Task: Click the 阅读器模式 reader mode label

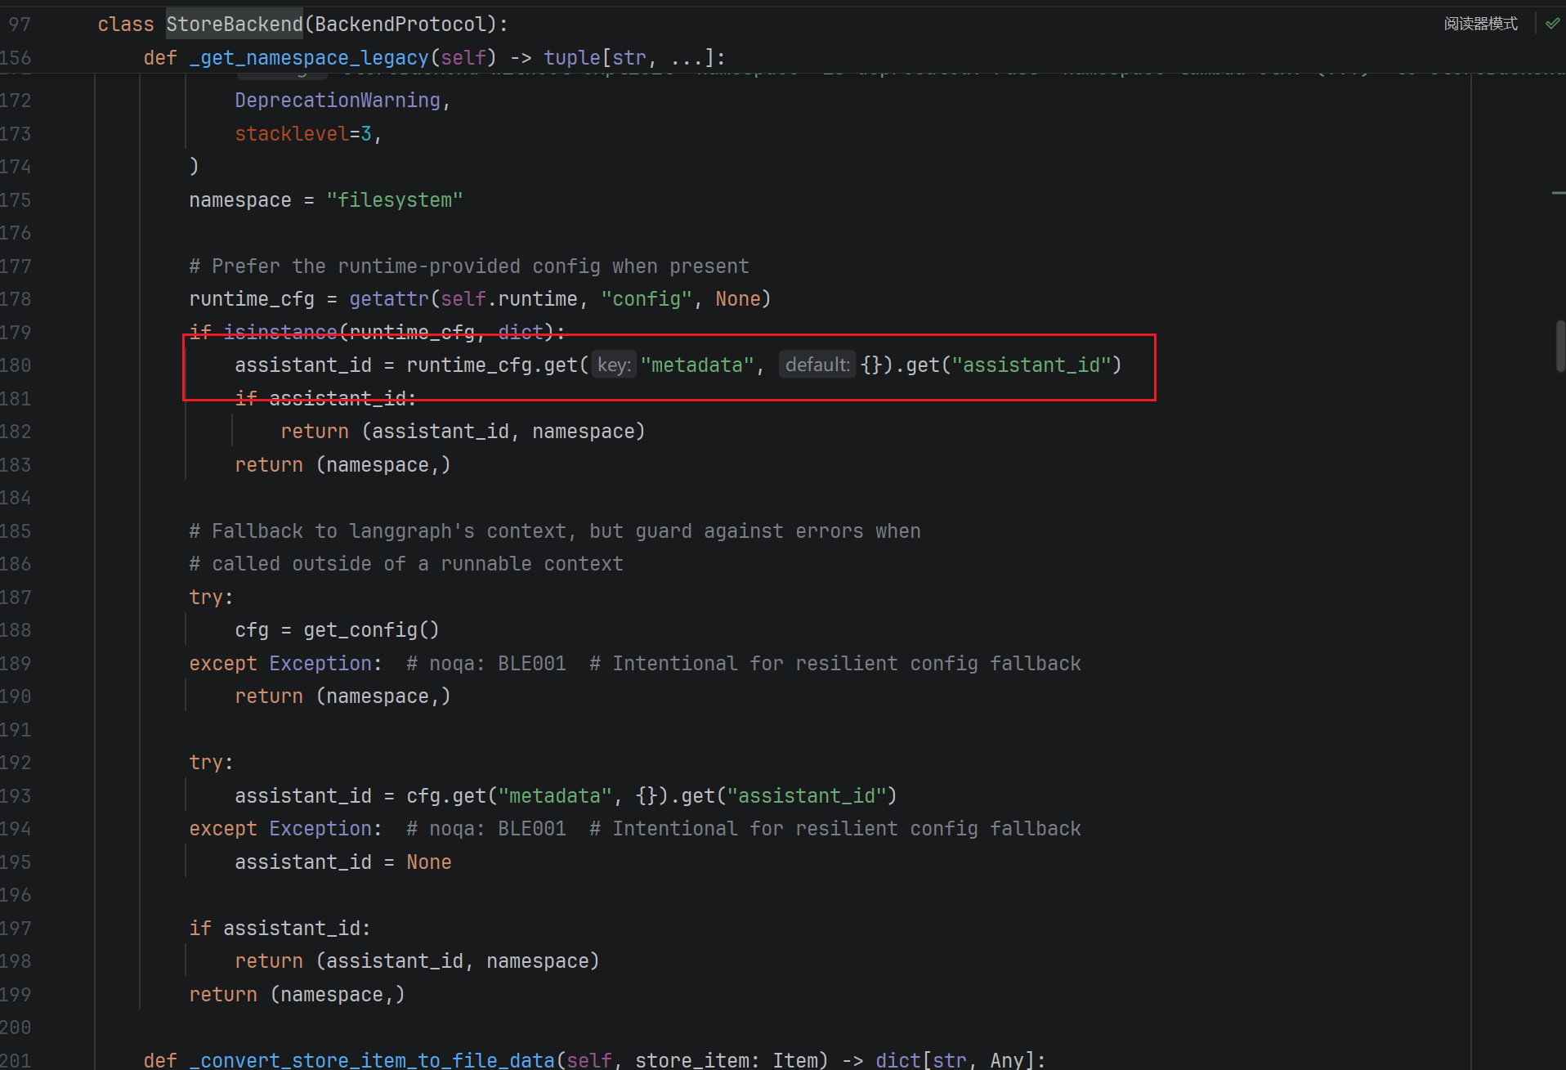Action: (x=1480, y=24)
